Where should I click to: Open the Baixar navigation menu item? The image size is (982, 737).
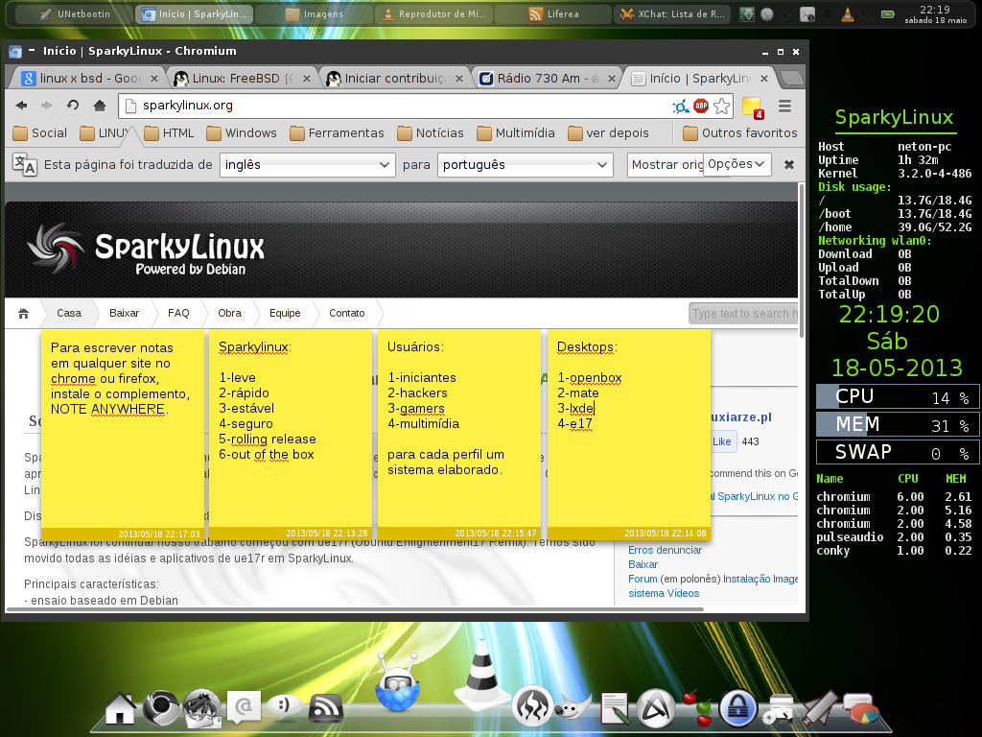tap(124, 313)
